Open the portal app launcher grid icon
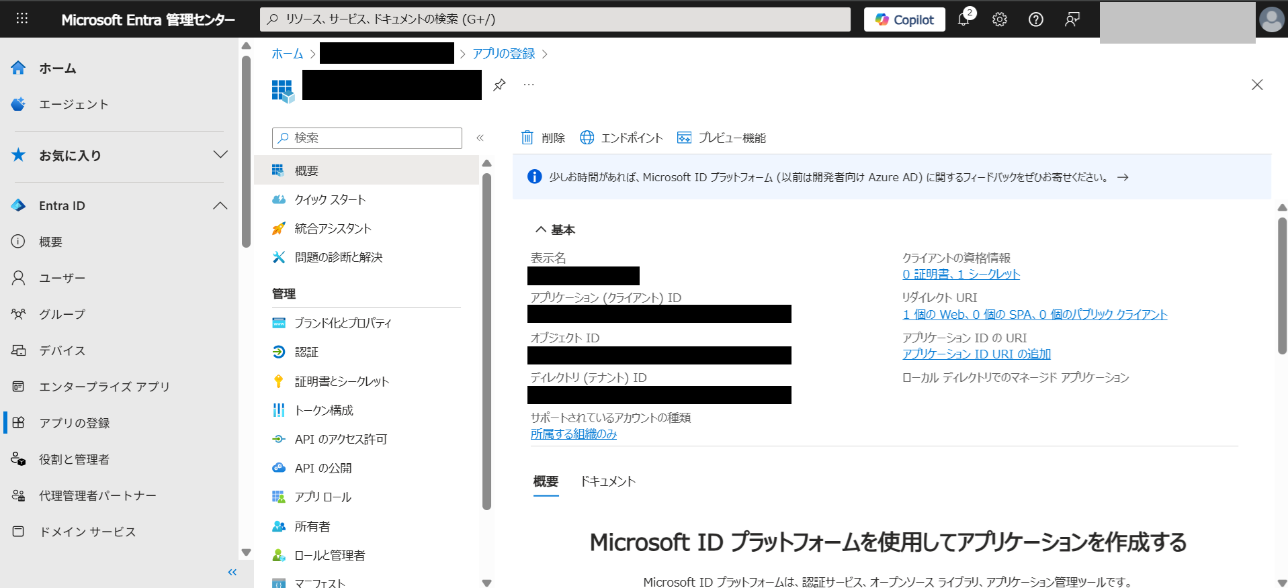Viewport: 1288px width, 588px height. (22, 19)
